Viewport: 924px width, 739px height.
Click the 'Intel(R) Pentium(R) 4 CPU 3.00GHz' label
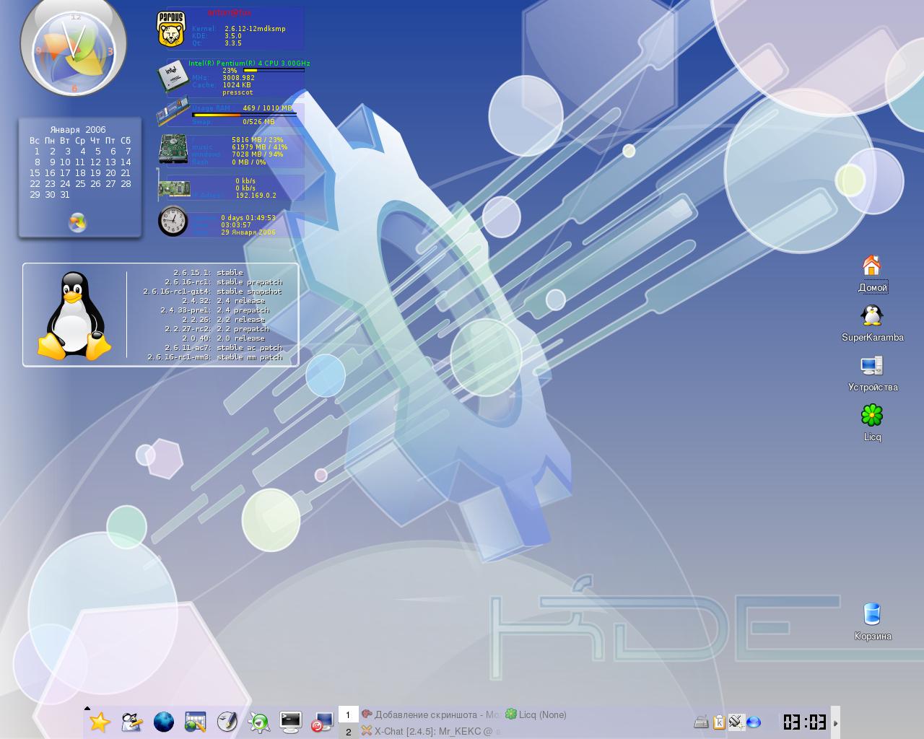coord(249,64)
